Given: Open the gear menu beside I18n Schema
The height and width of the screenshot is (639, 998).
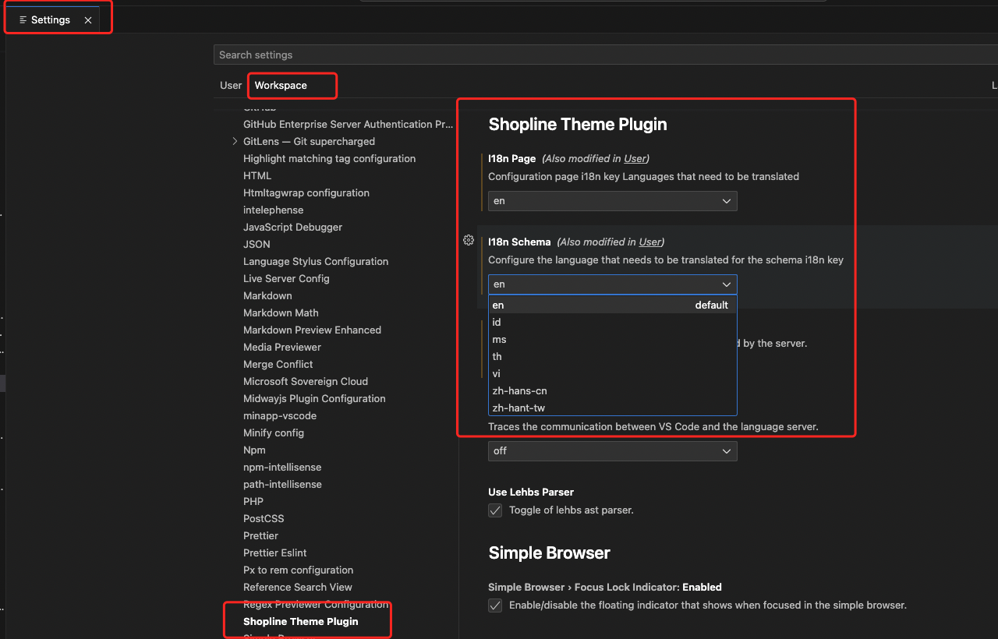Looking at the screenshot, I should pyautogui.click(x=469, y=240).
